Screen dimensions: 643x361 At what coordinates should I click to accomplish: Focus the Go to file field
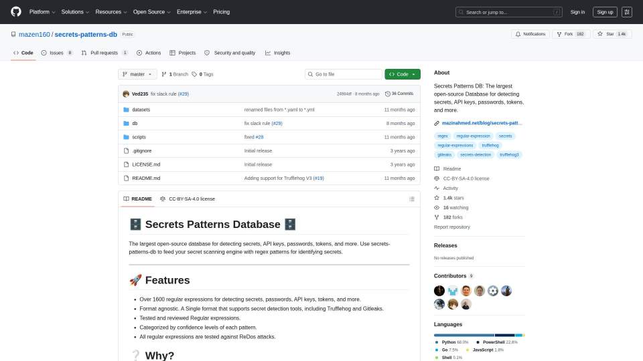click(x=344, y=74)
